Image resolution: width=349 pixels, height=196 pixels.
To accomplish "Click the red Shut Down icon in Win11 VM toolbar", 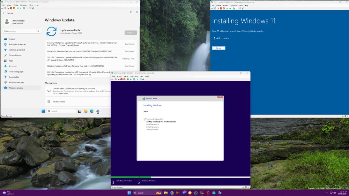I will pos(221,8).
